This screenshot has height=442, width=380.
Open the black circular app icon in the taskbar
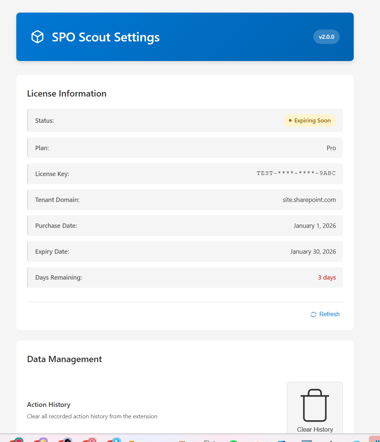click(x=67, y=440)
